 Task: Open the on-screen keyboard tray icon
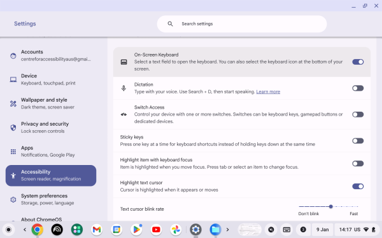click(x=286, y=230)
